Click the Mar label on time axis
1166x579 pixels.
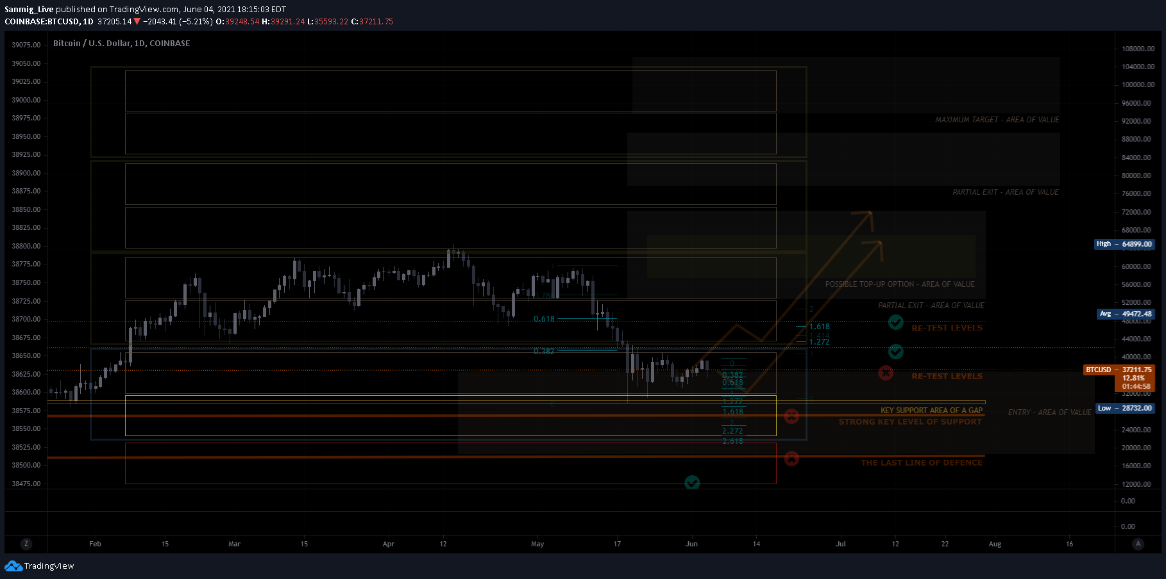pyautogui.click(x=234, y=544)
